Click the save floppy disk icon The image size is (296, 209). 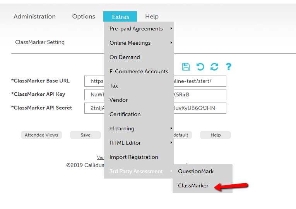[186, 67]
